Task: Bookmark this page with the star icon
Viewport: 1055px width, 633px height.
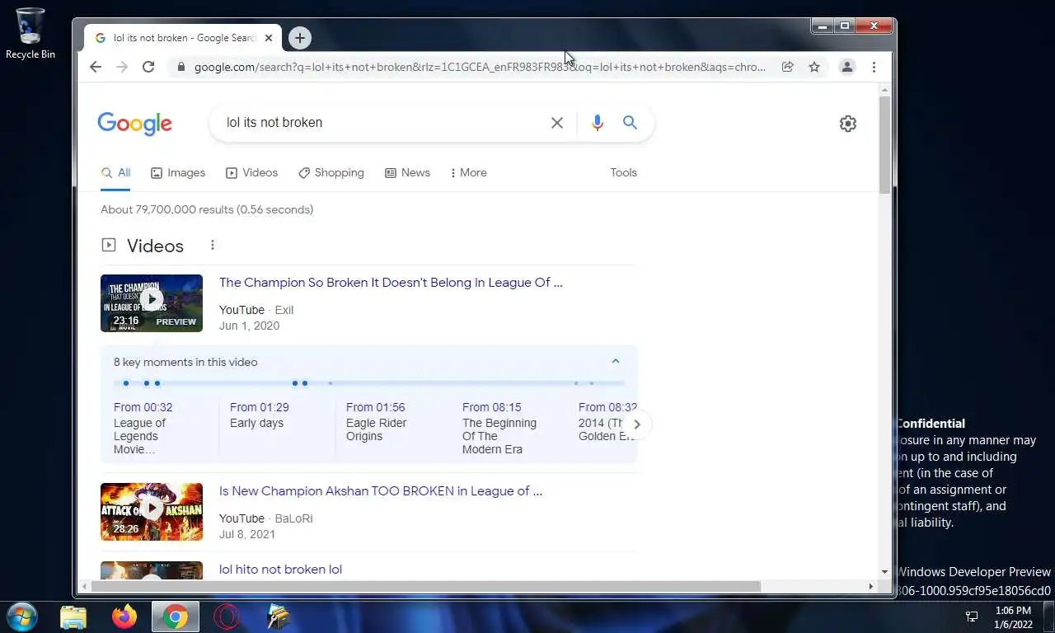Action: click(x=814, y=67)
